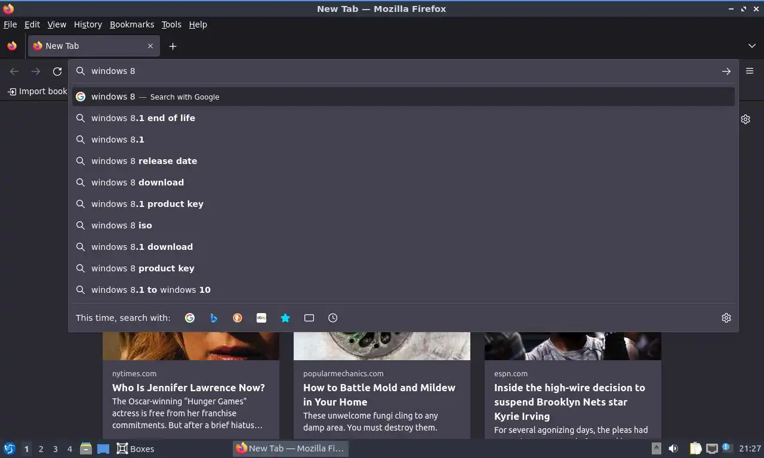Select suggestion windows 8.1 to windows 10
The image size is (764, 458).
pyautogui.click(x=403, y=290)
